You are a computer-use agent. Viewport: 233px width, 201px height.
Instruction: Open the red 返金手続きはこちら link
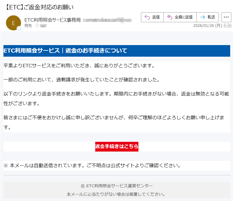pos(116,147)
